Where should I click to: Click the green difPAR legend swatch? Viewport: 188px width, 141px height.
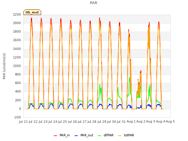click(99, 136)
